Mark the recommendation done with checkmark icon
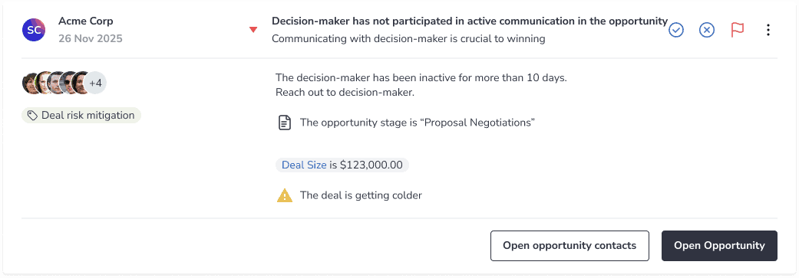The height and width of the screenshot is (278, 799). (x=675, y=31)
